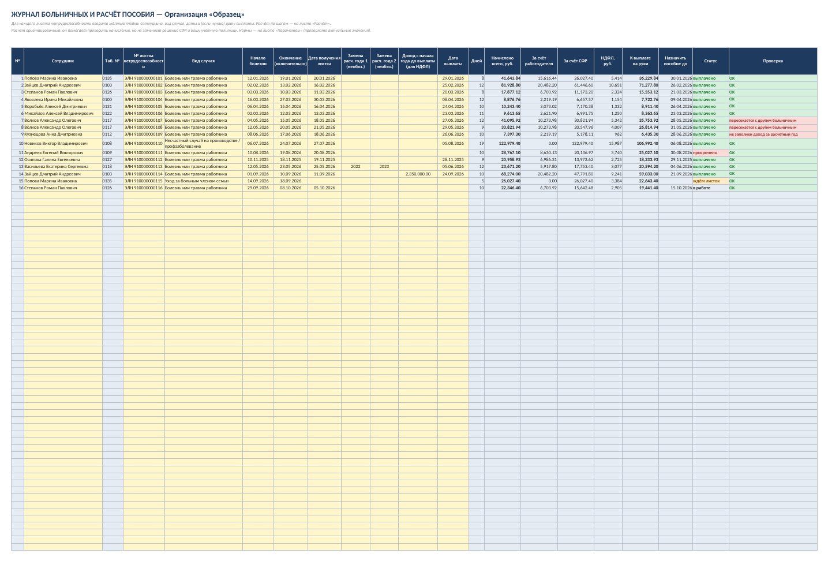Click employer amount «15,616.44»
828x561 pixels.
click(x=539, y=78)
